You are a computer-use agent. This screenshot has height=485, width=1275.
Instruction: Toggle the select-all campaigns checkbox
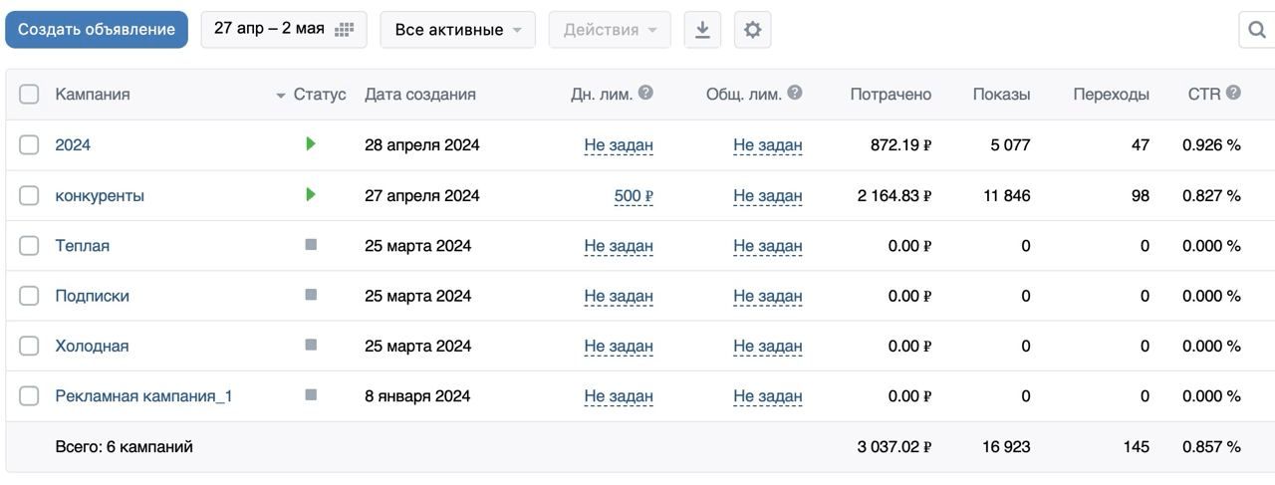point(29,95)
